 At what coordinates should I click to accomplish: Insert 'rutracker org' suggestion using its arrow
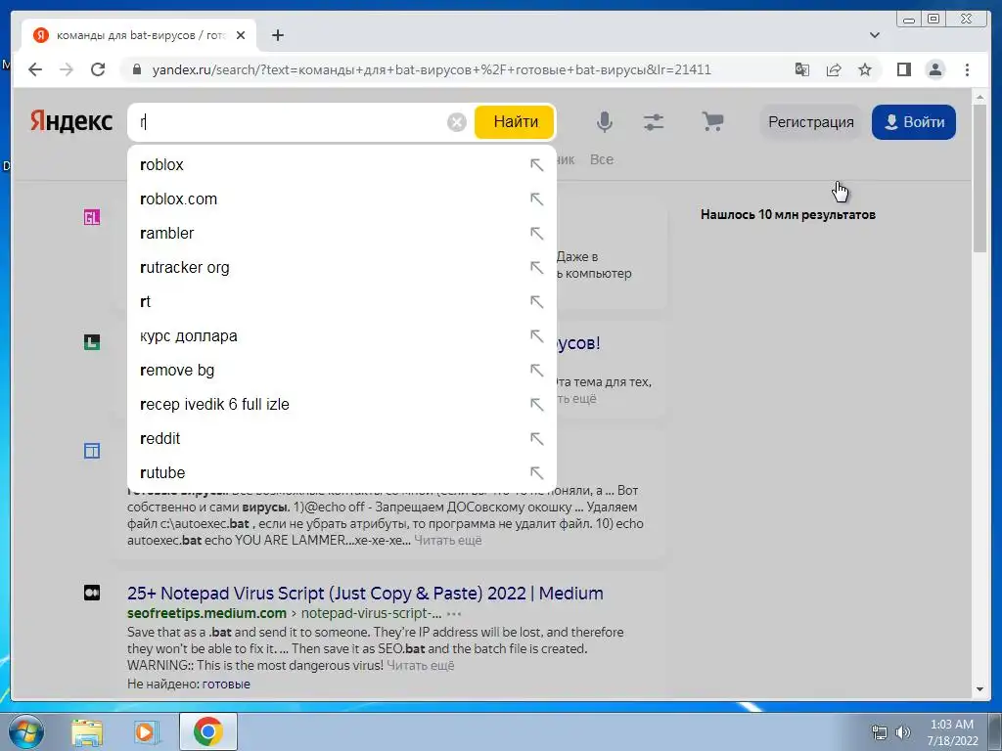(537, 268)
